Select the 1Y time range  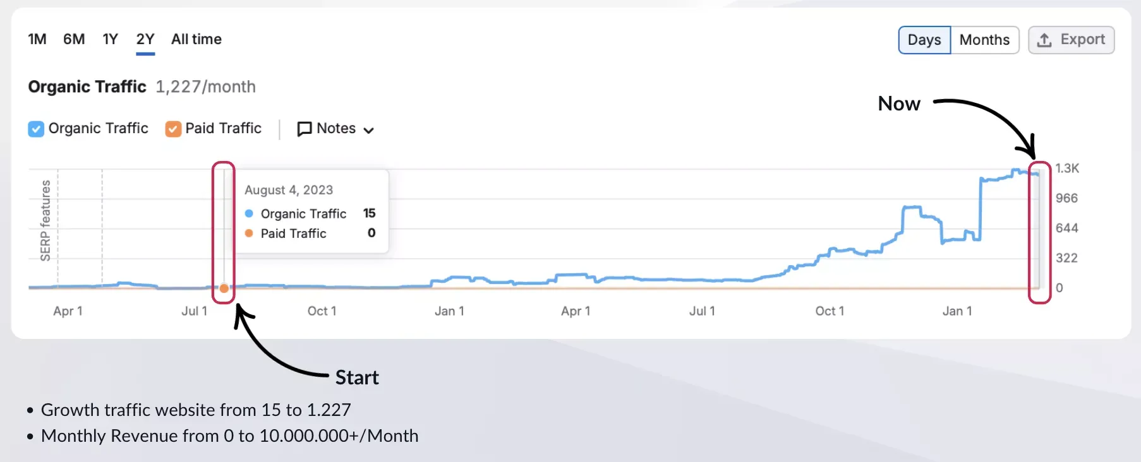pos(110,39)
